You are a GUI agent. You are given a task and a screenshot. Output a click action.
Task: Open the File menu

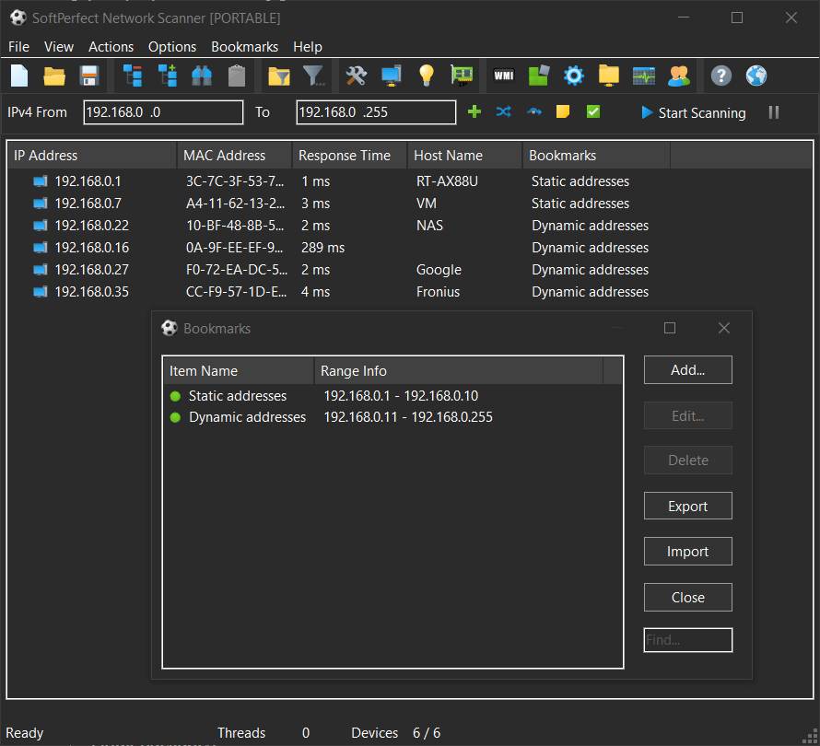pyautogui.click(x=18, y=47)
